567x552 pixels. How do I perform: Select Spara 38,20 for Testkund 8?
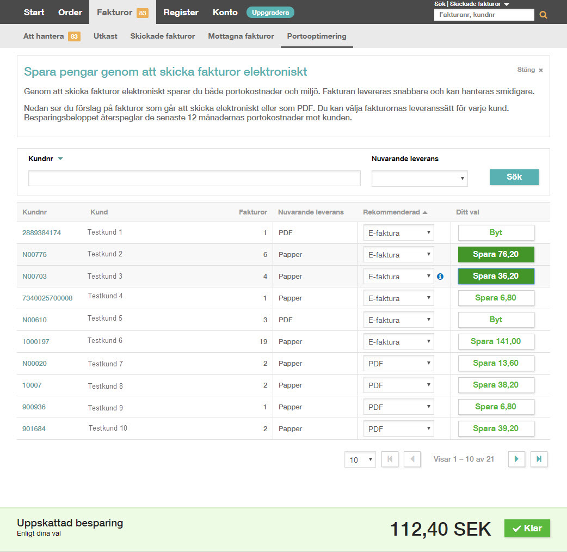point(496,385)
